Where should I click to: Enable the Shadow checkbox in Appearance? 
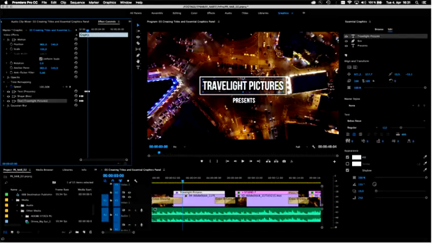(x=347, y=170)
